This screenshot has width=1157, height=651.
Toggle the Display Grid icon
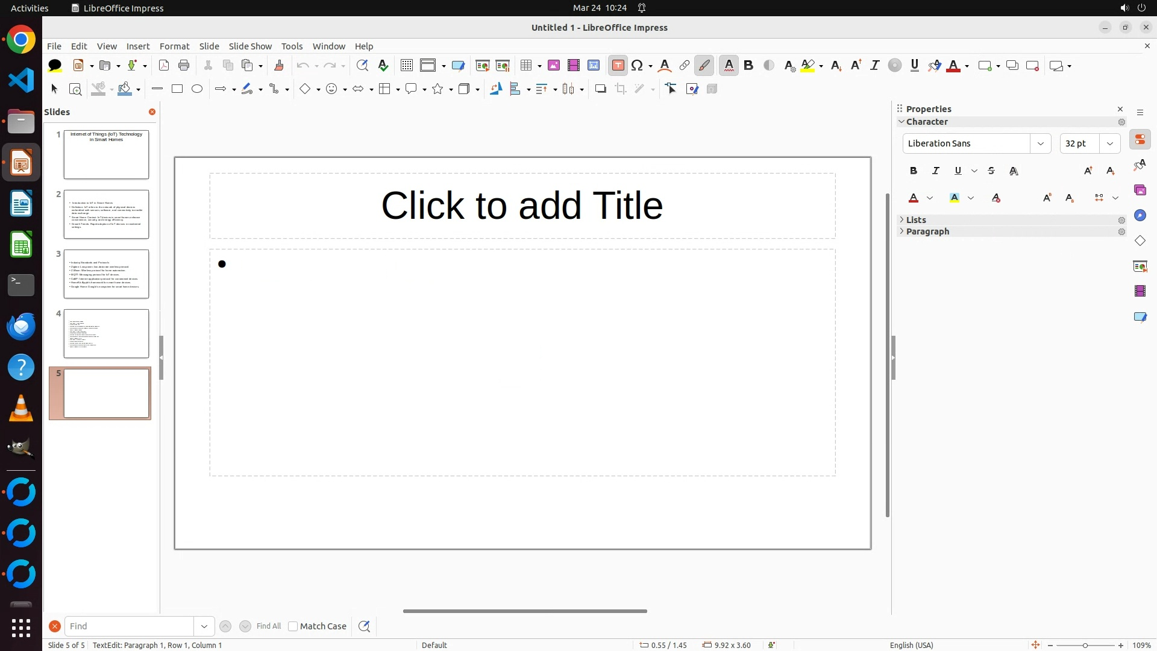point(407,66)
